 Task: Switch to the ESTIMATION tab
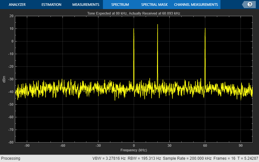tap(51, 5)
